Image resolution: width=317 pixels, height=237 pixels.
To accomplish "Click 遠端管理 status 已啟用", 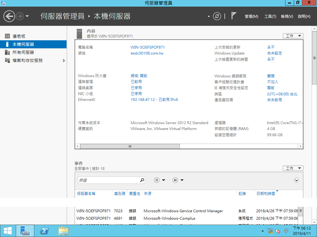I will coord(136,82).
